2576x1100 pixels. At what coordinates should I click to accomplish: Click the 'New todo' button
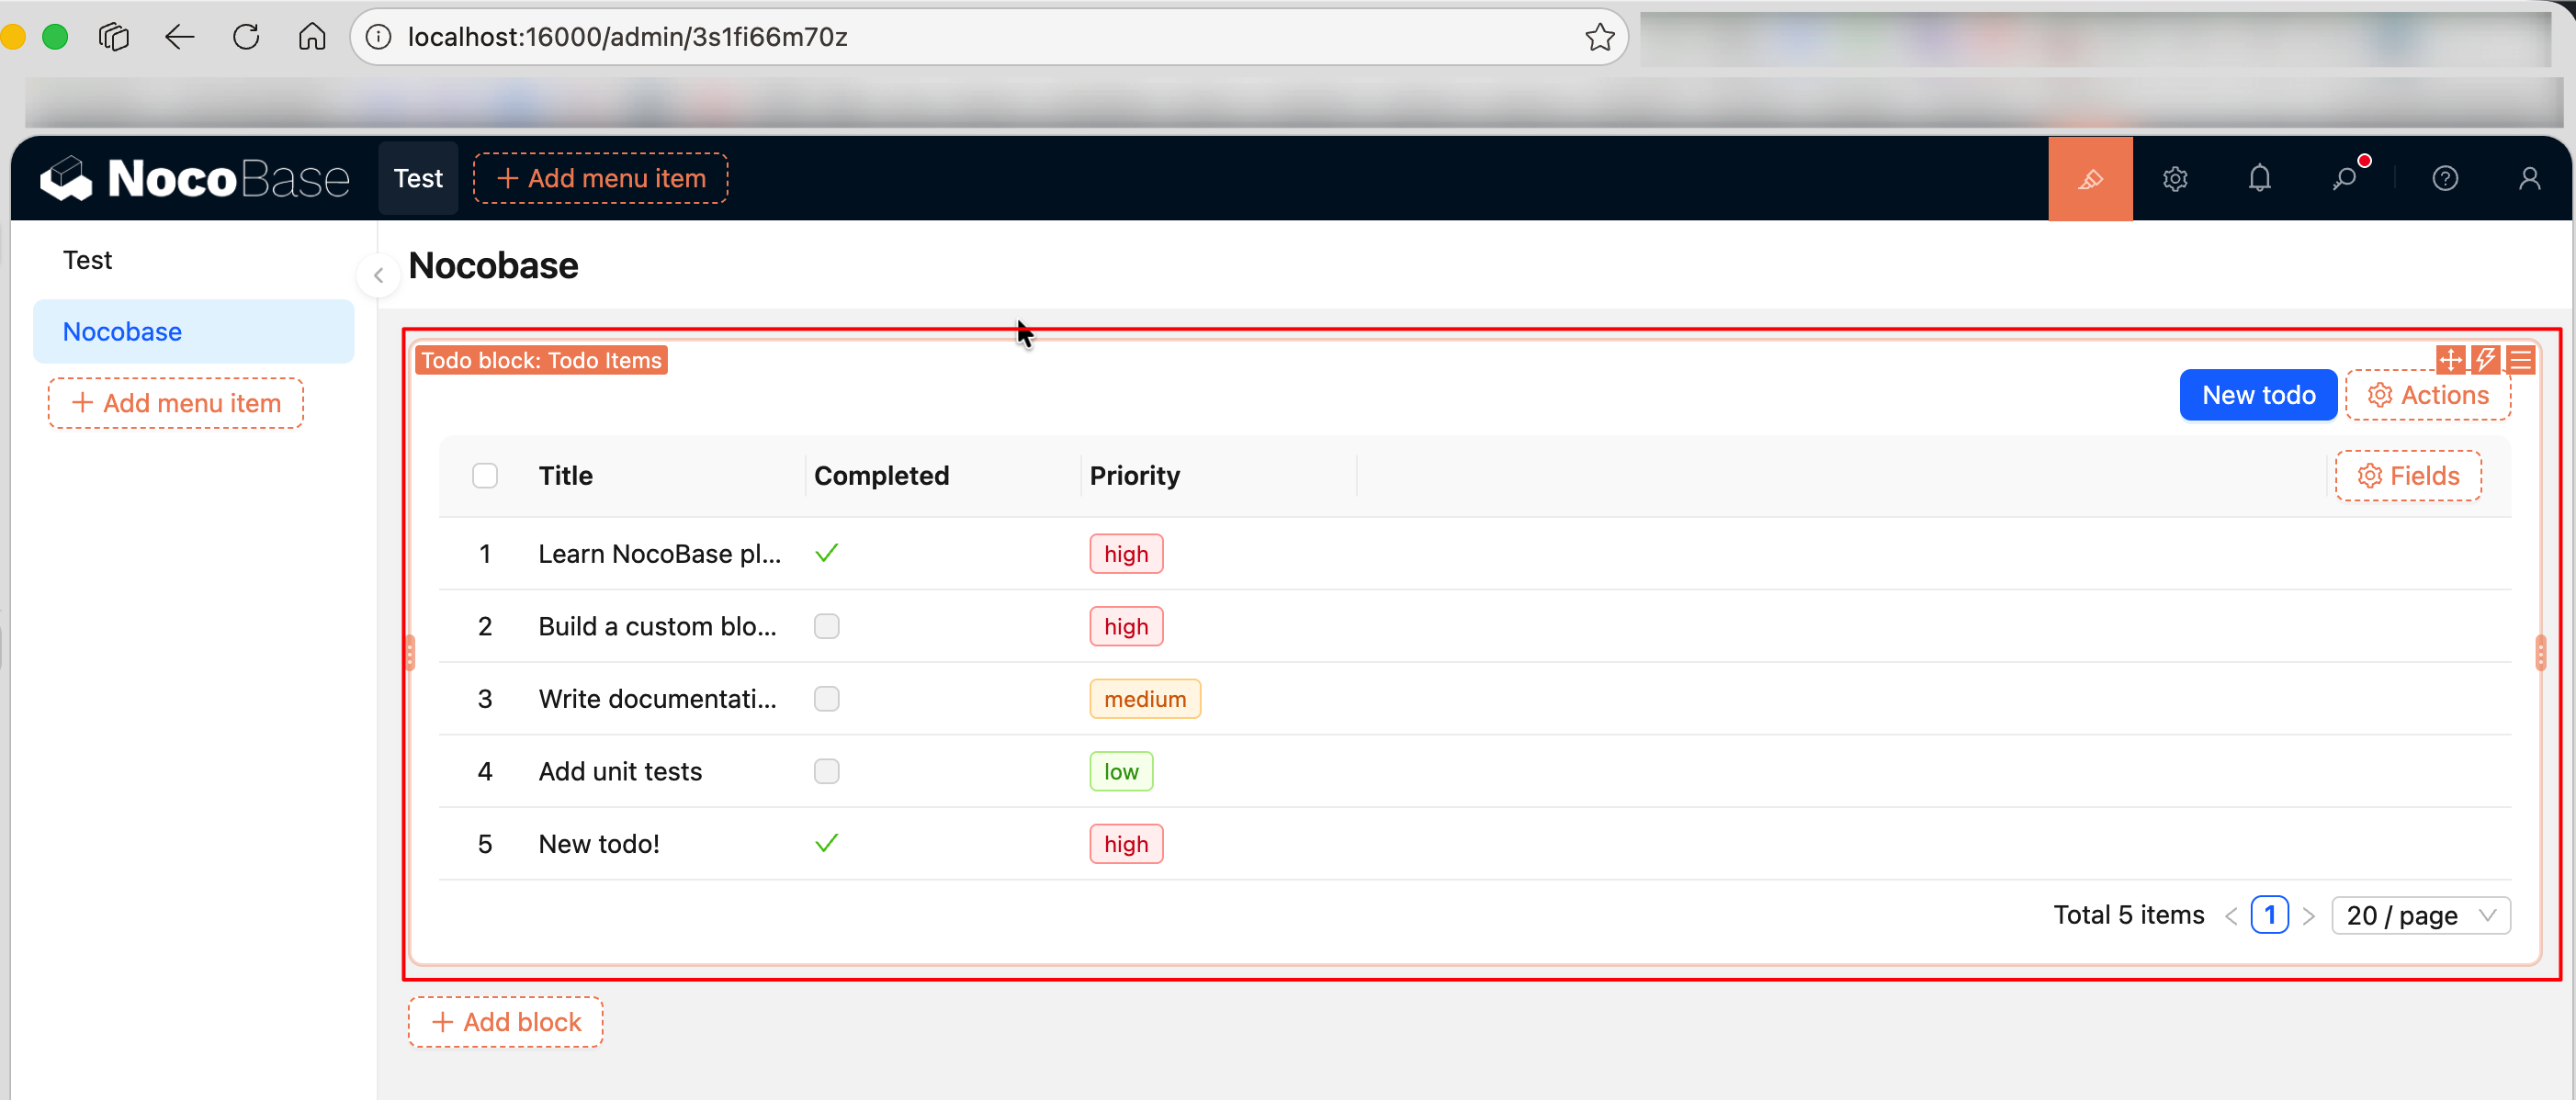coord(2258,395)
